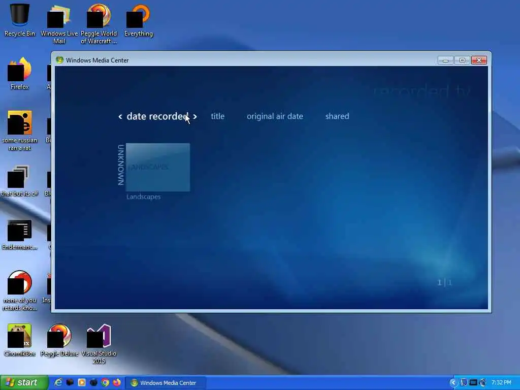Launch Peggle World of Warcraft shortcut
Image resolution: width=520 pixels, height=390 pixels.
click(99, 23)
